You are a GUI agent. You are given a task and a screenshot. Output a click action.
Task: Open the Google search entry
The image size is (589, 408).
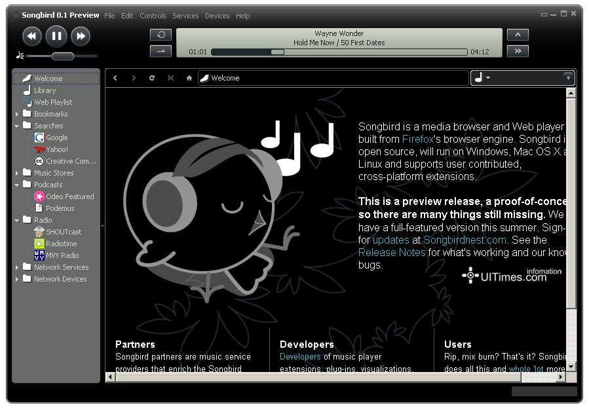[51, 138]
